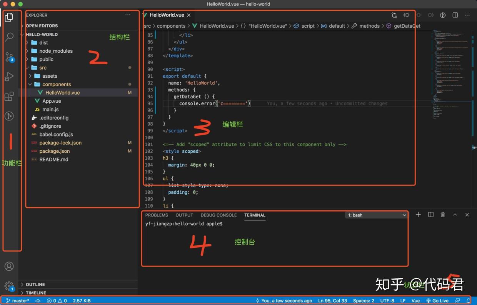The image size is (477, 305).
Task: Click the Accounts icon in the activity bar
Action: click(9, 266)
